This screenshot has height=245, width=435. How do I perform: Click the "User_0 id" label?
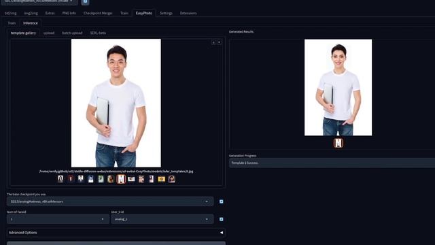(x=118, y=212)
